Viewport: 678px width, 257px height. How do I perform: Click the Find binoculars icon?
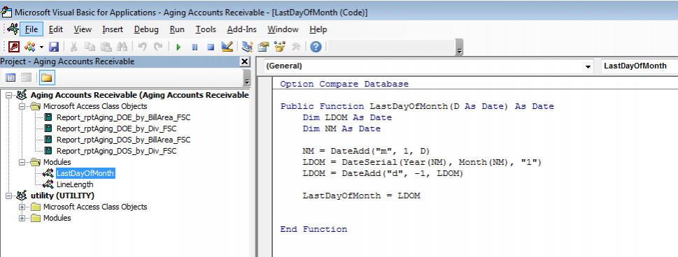pyautogui.click(x=122, y=47)
